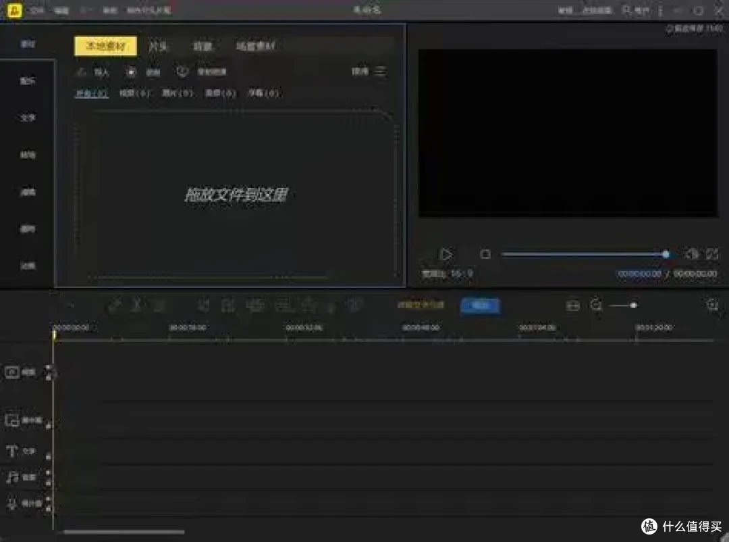Click the scissors split tool

(136, 305)
